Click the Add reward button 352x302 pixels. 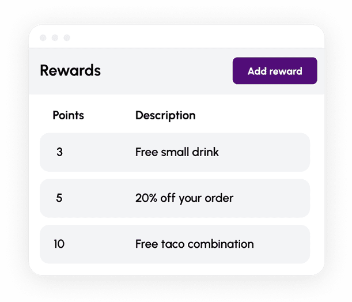pos(275,71)
